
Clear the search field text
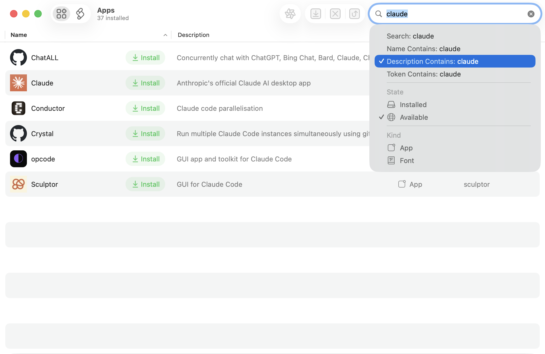(531, 14)
